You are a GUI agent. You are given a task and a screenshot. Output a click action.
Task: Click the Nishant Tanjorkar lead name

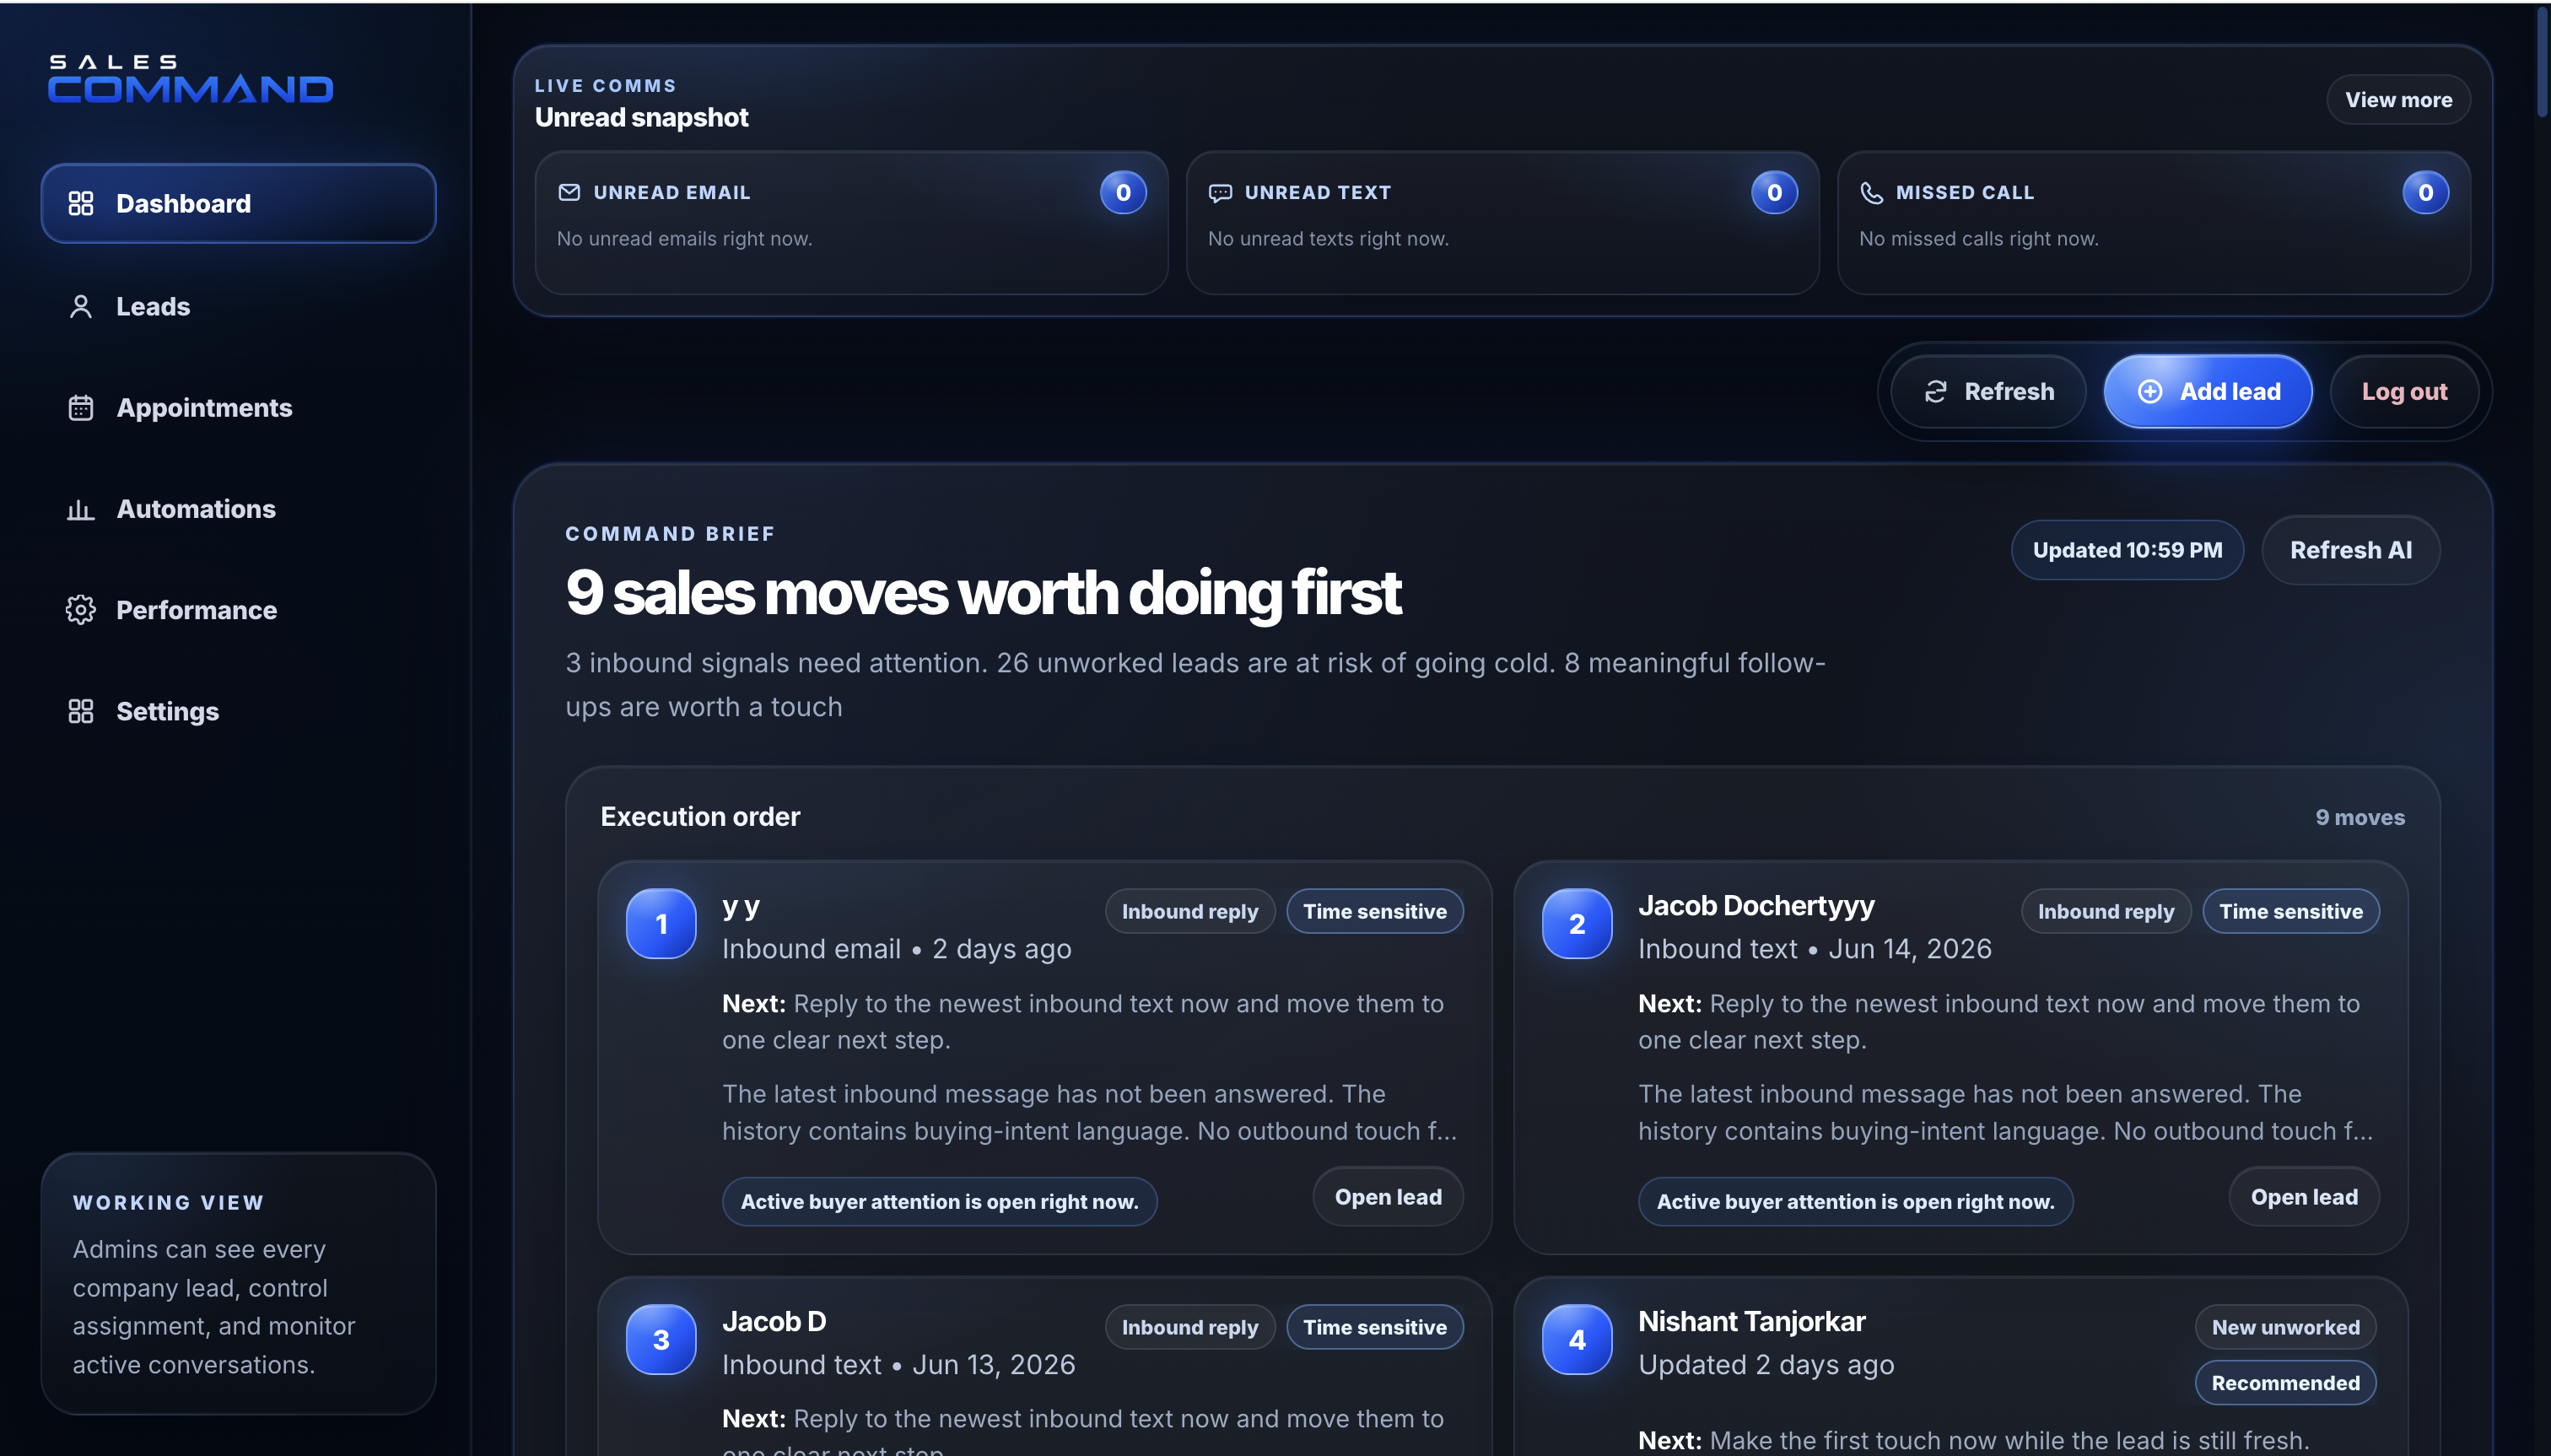(1752, 1322)
